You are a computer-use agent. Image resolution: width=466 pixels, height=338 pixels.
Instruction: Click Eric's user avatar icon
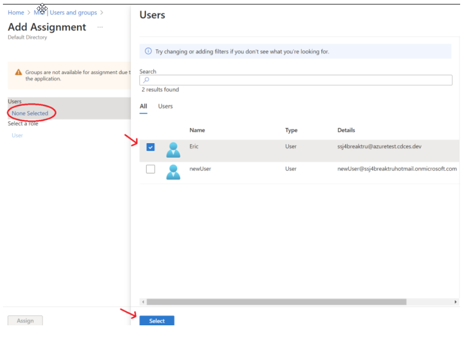173,149
